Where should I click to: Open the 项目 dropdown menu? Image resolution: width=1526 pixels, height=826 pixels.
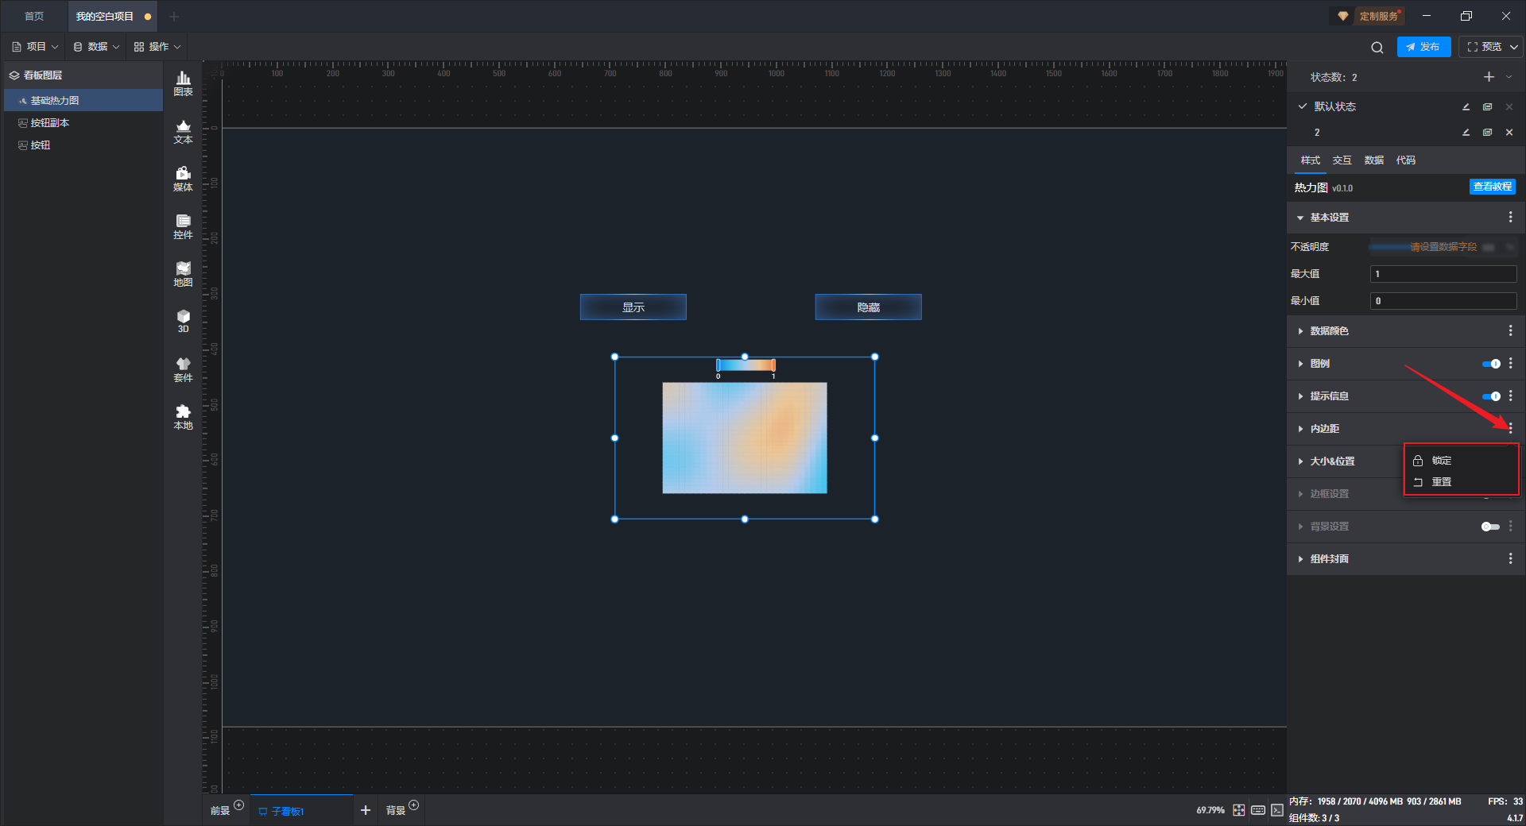tap(36, 47)
